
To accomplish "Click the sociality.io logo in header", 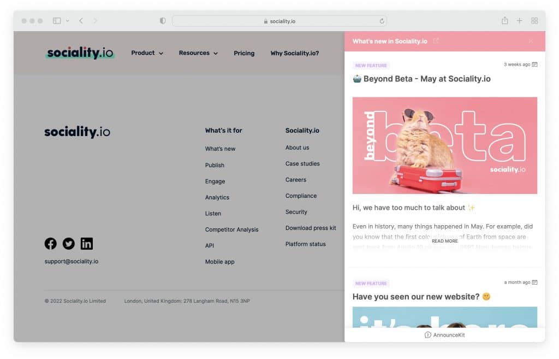I will point(80,53).
